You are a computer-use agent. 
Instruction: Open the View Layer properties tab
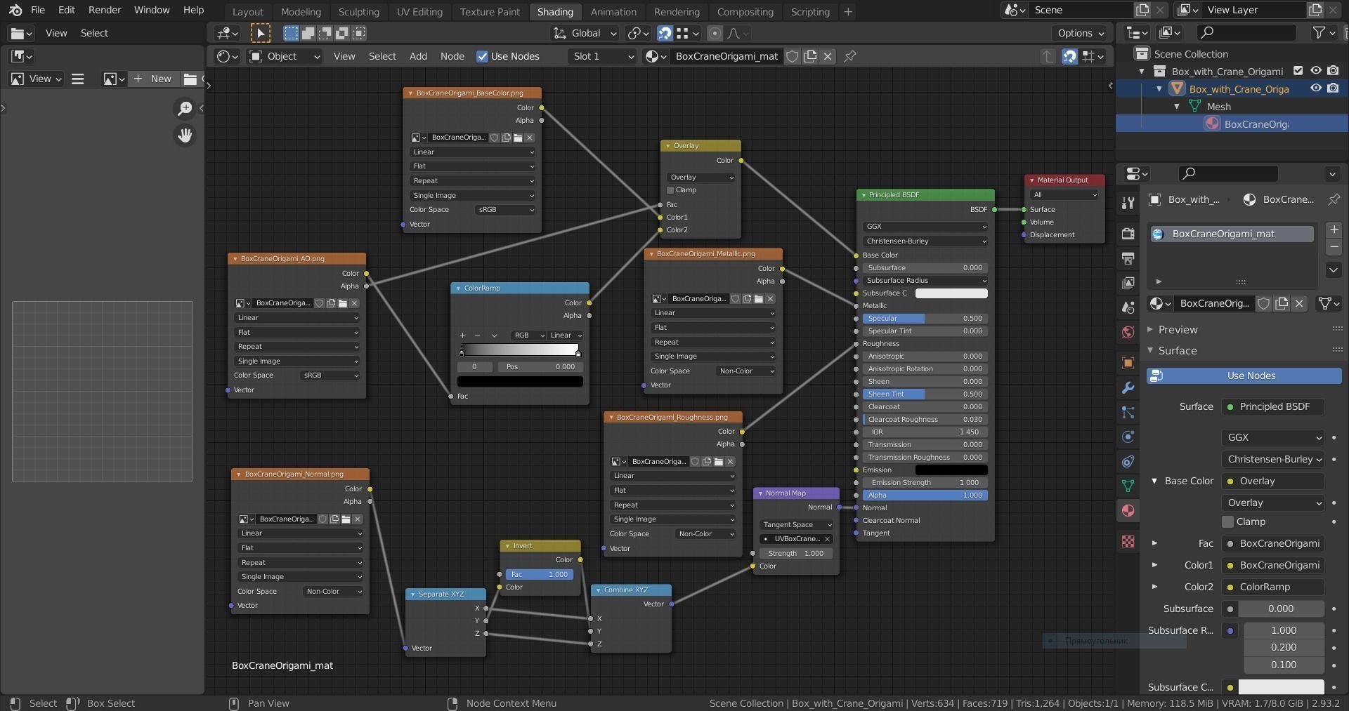pos(1128,283)
